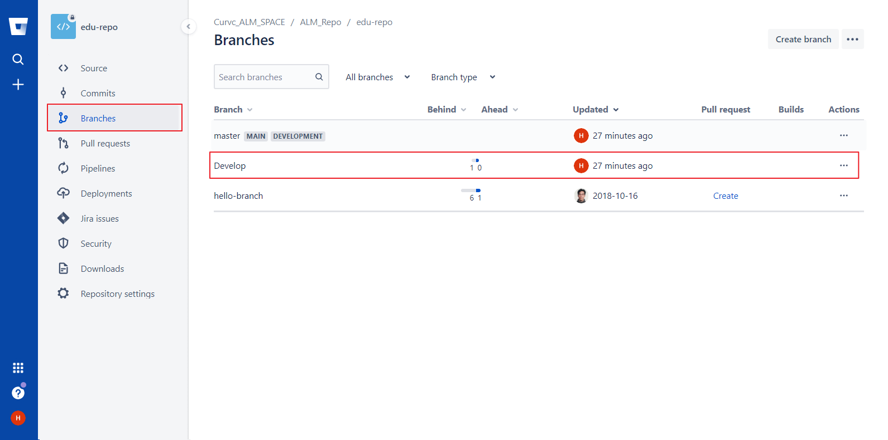Click '27 minutes ago' on the Develop row
The width and height of the screenshot is (888, 440).
[x=622, y=166]
